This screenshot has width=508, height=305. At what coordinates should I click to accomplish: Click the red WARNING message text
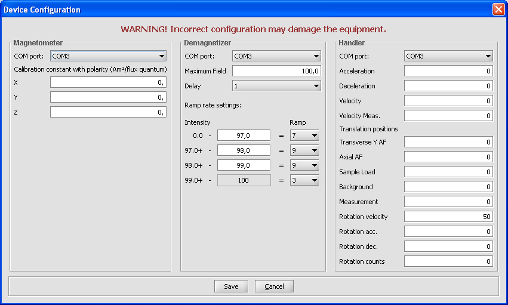click(253, 29)
